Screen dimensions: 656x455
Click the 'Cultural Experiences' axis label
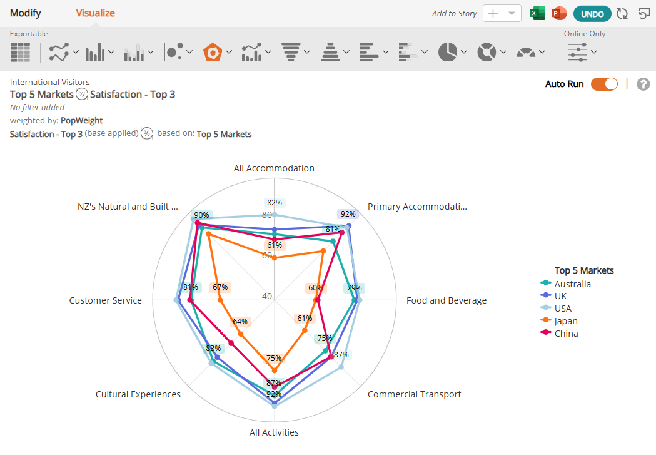(x=138, y=394)
